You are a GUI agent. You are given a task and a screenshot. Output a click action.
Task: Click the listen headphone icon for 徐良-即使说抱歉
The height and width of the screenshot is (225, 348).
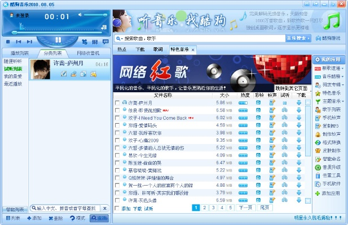(x=285, y=110)
